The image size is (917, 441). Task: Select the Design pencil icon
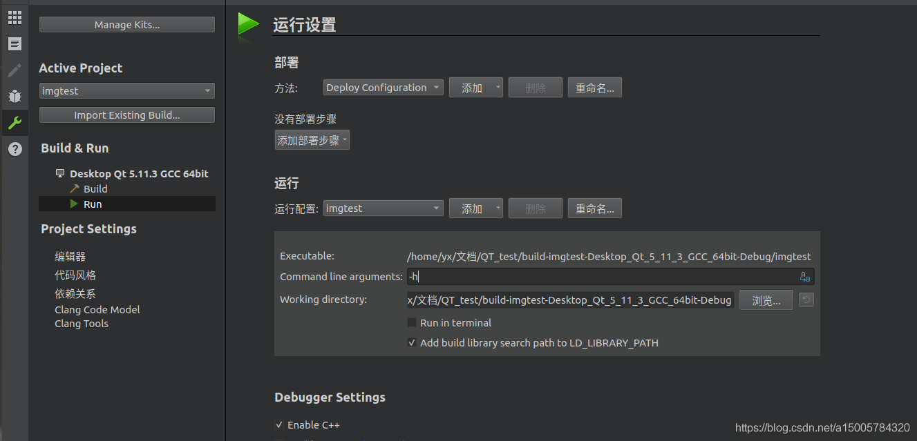[x=15, y=70]
